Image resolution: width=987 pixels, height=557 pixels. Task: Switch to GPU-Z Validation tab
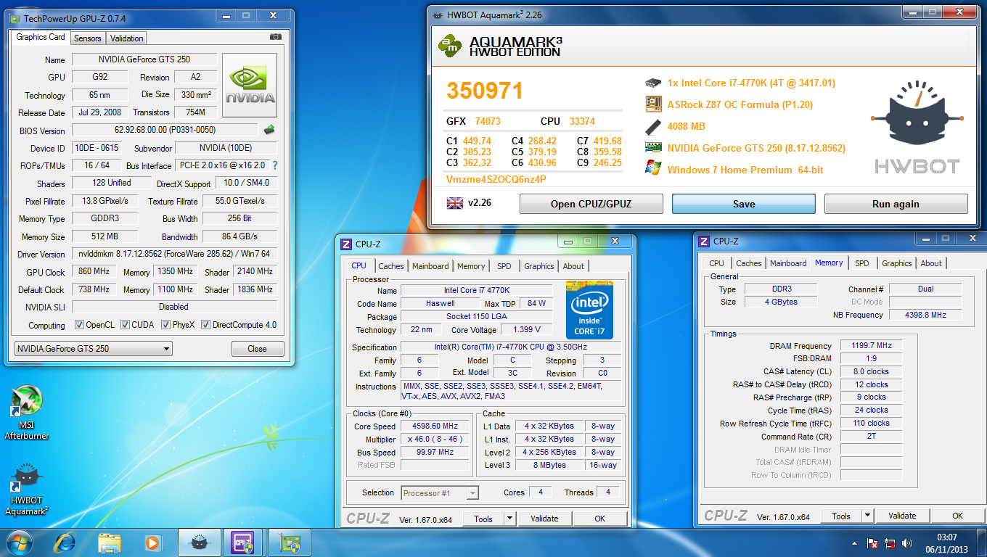pos(127,38)
